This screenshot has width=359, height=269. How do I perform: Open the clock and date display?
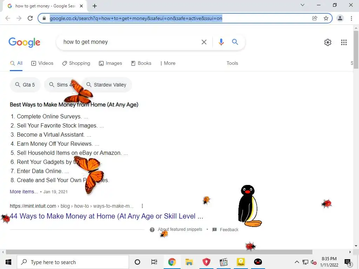(x=329, y=262)
